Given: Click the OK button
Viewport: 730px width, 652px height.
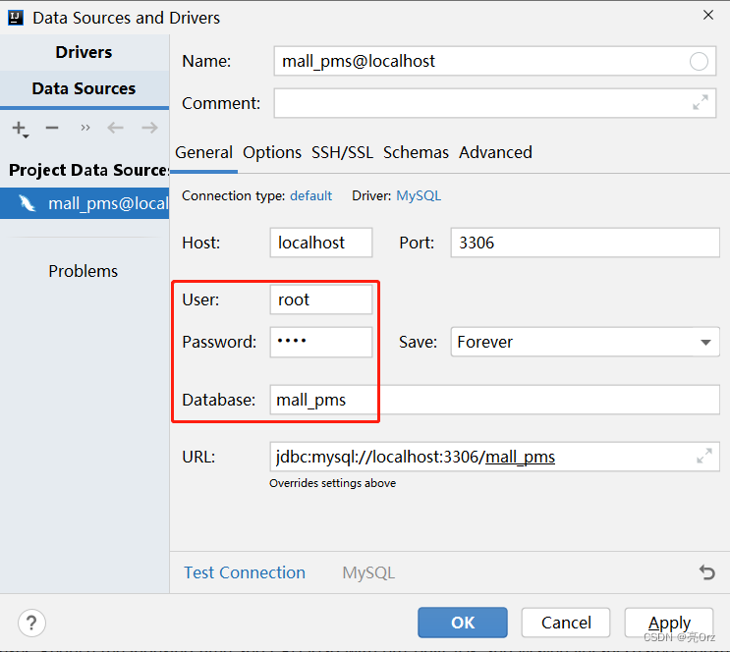Looking at the screenshot, I should [x=463, y=623].
